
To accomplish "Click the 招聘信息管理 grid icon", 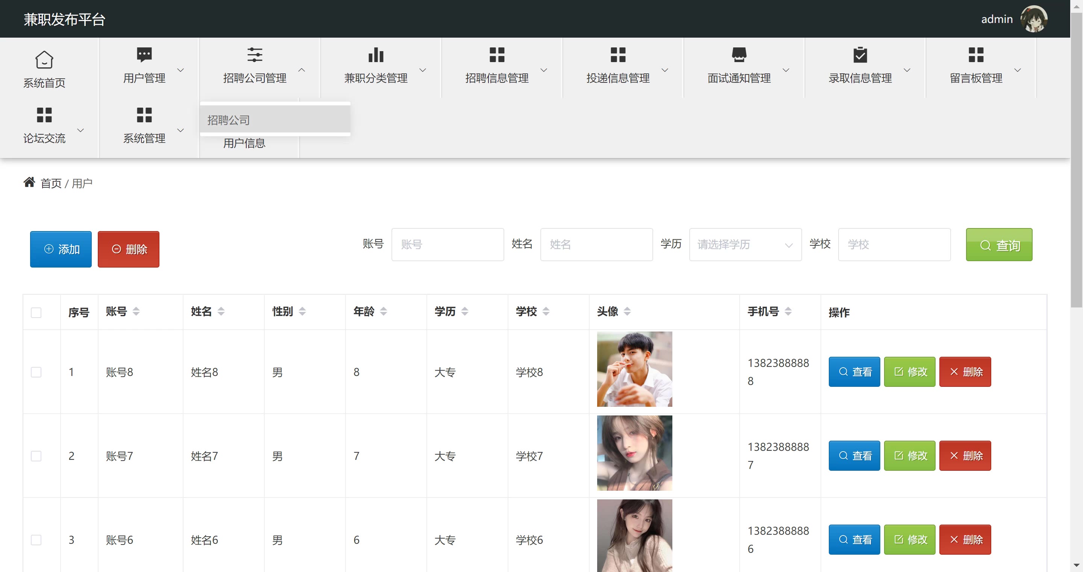I will tap(497, 55).
